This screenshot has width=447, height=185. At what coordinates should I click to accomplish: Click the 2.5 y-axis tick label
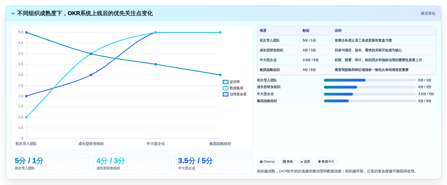(21, 85)
